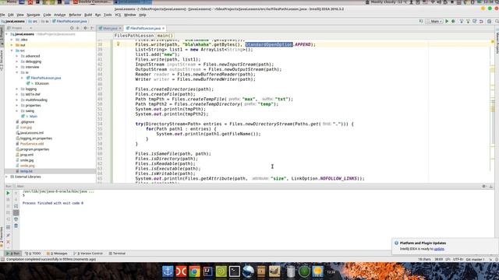Viewport: 499px width, 280px height.
Task: Click collapse-all icon in Project panel header
Action: pyautogui.click(x=78, y=28)
